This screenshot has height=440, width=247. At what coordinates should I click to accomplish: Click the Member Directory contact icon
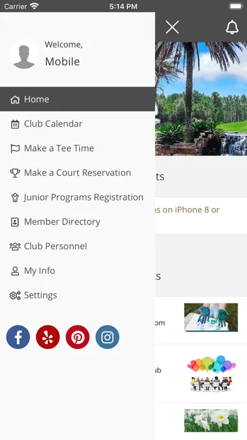click(x=15, y=222)
